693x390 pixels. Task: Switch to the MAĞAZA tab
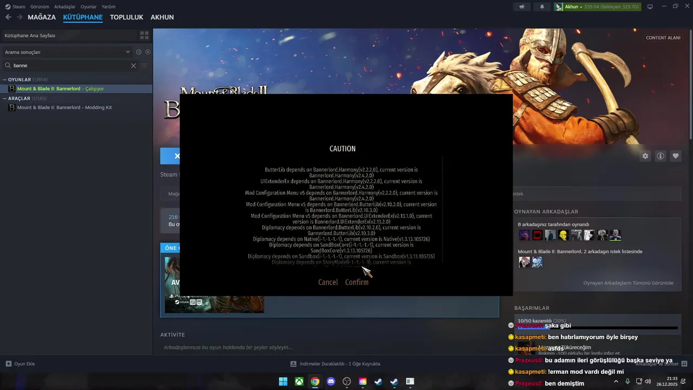pyautogui.click(x=42, y=17)
